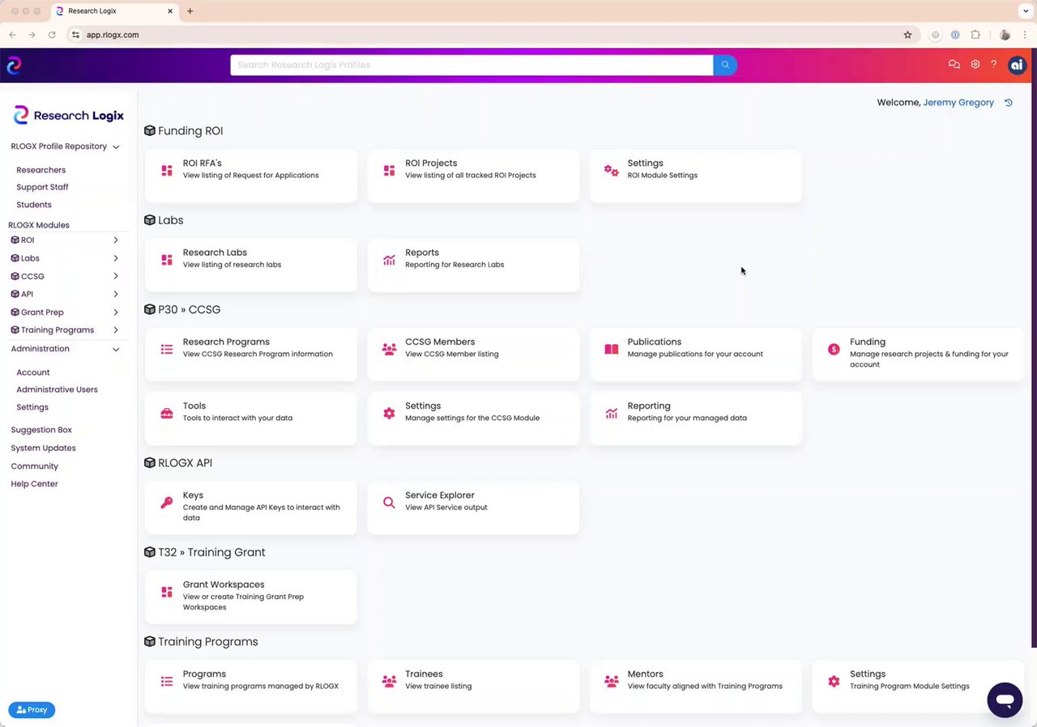This screenshot has height=727, width=1037.
Task: Click the Reporting chart icon
Action: coord(612,414)
